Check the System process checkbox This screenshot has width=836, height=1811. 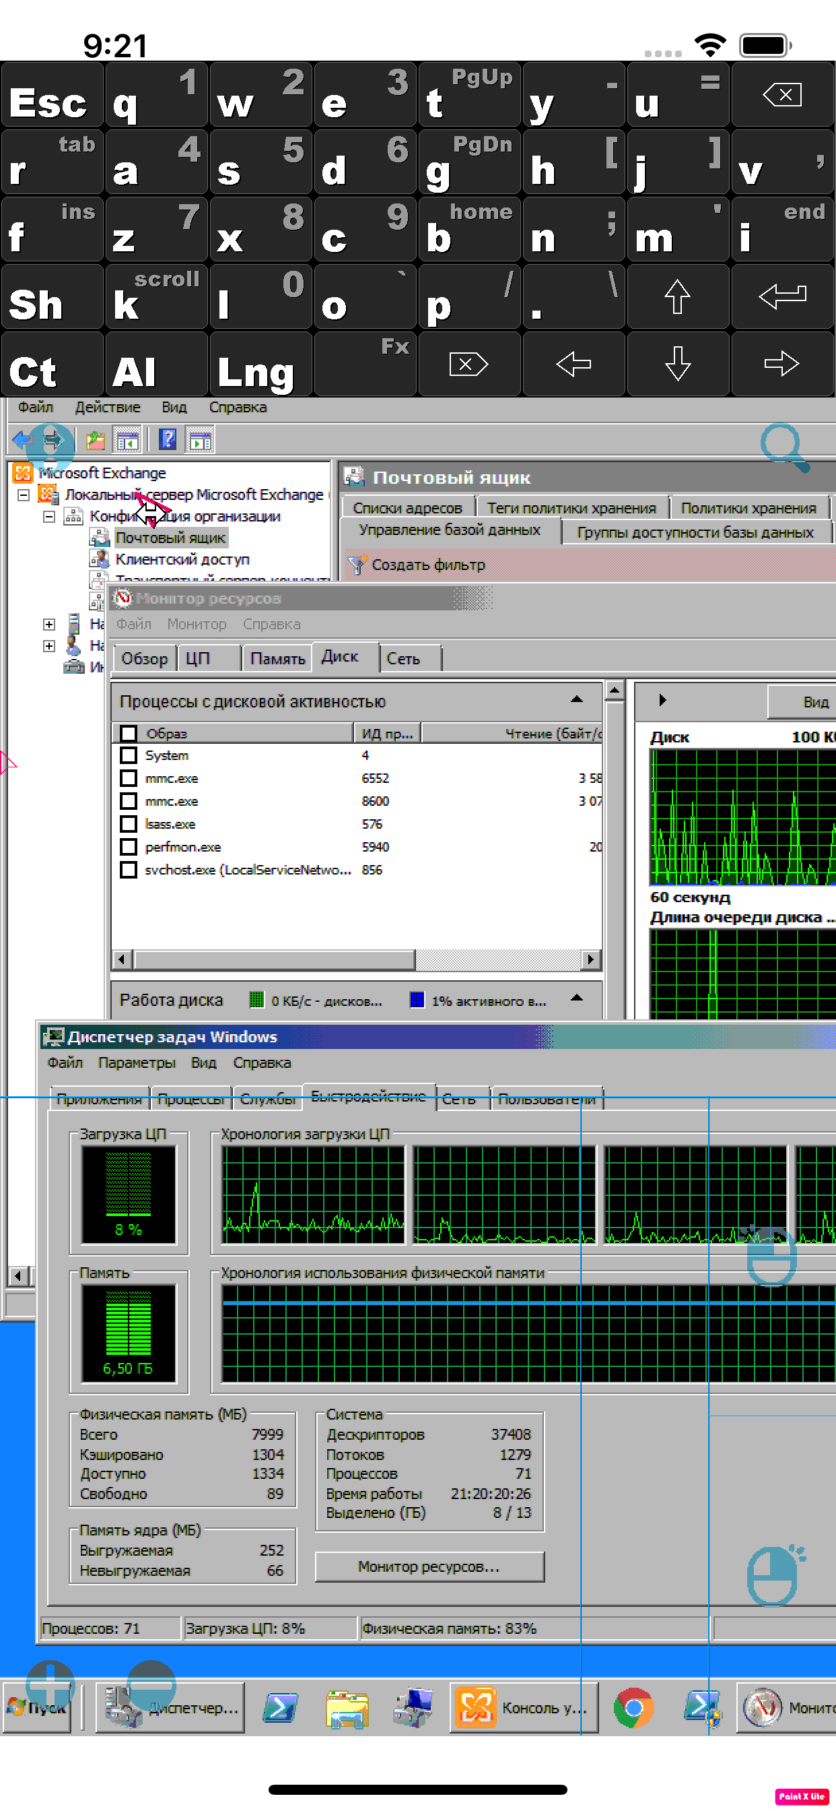[128, 756]
